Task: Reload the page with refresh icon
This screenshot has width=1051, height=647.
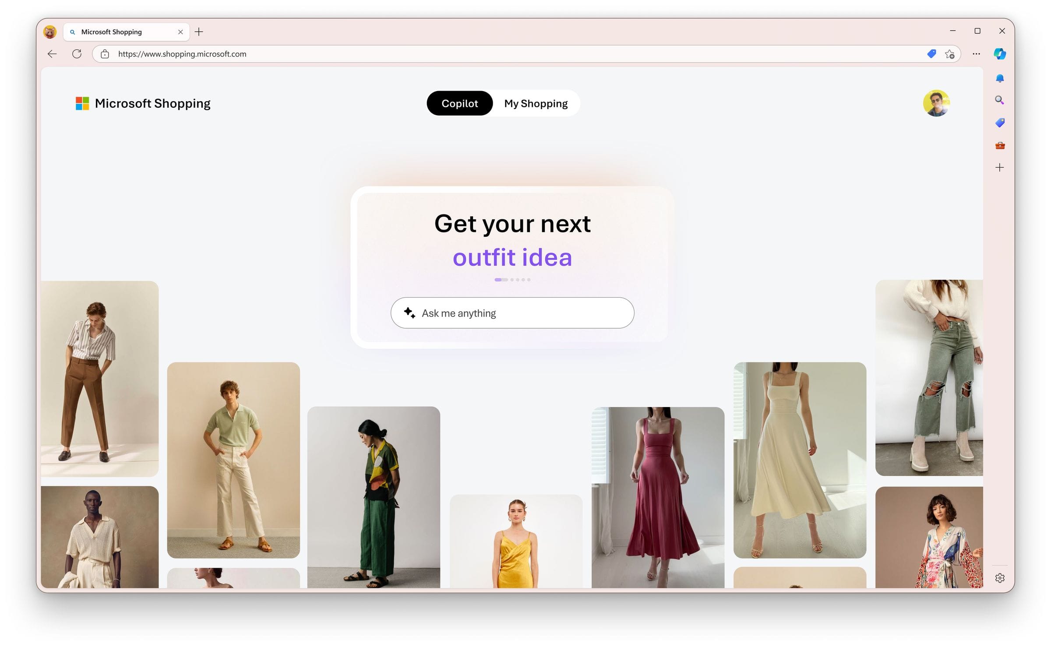Action: (77, 54)
